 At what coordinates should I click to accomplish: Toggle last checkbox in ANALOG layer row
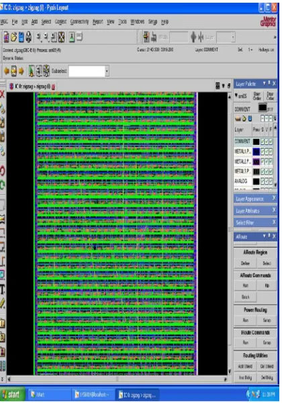tap(271, 181)
